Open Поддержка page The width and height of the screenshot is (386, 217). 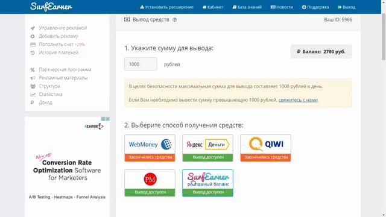(x=315, y=7)
